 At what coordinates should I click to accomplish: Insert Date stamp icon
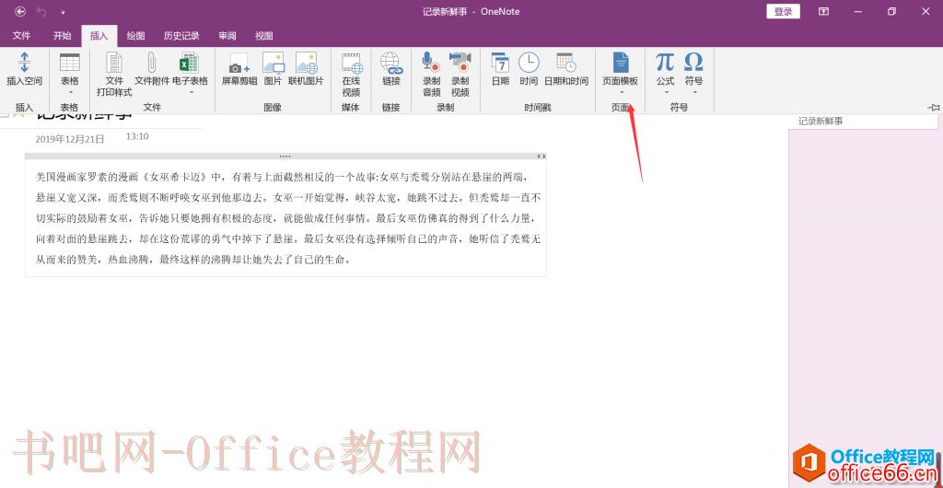tap(500, 63)
